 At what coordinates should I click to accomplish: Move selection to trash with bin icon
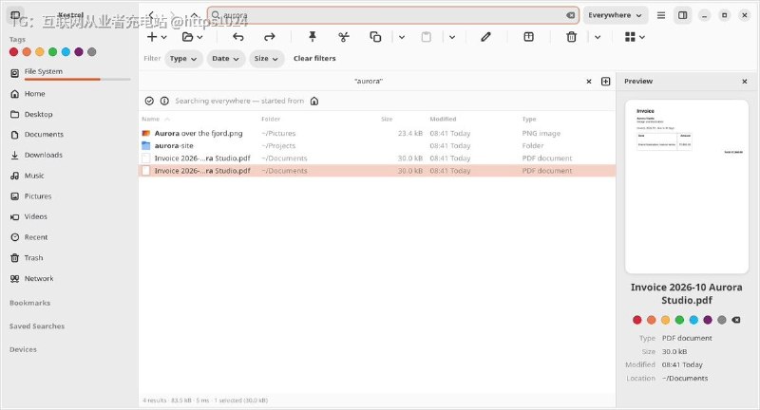572,37
